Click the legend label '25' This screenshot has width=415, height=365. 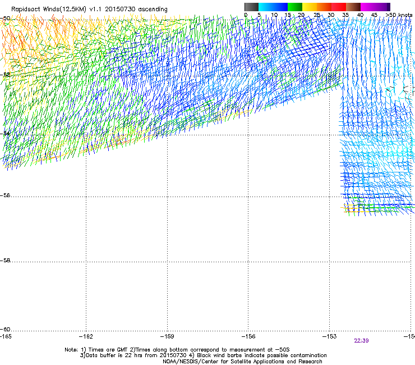tap(317, 15)
